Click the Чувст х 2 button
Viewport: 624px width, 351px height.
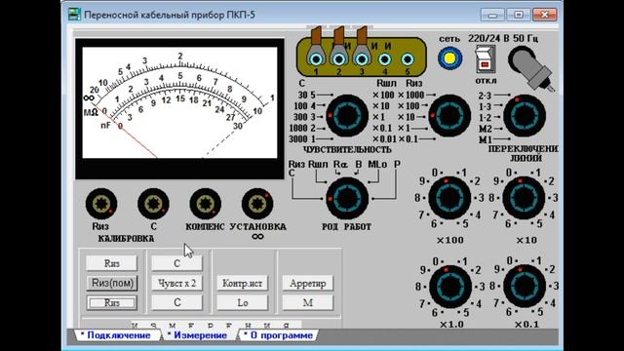(x=177, y=283)
